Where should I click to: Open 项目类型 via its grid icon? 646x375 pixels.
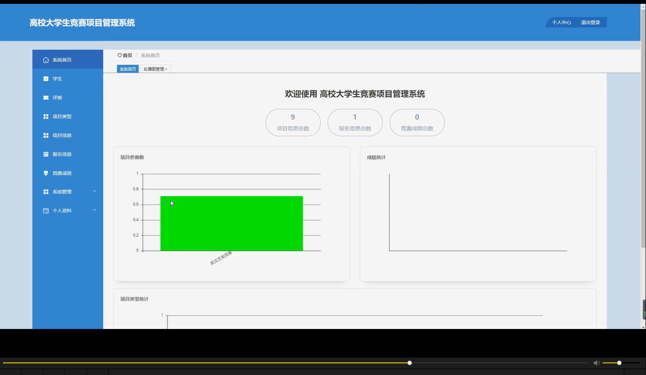pos(46,116)
